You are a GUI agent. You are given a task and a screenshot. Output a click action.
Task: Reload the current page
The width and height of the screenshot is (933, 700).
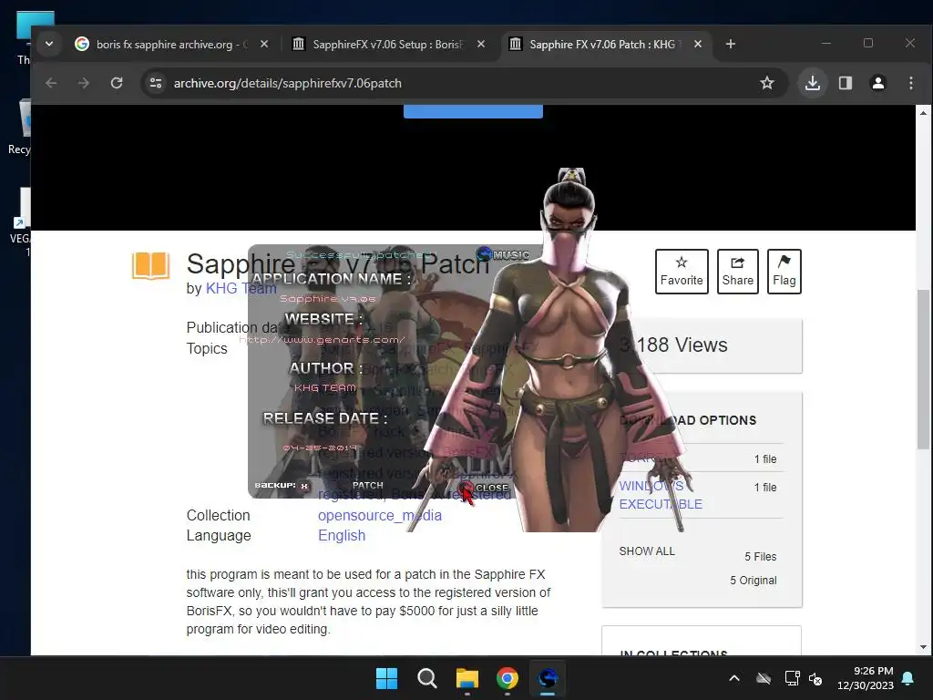tap(117, 83)
